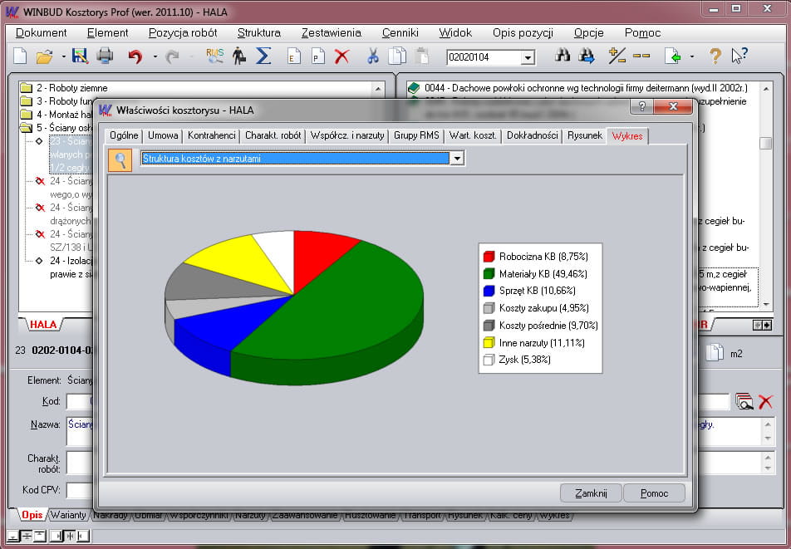Image resolution: width=791 pixels, height=549 pixels.
Task: Open the Zestawienia menu
Action: pyautogui.click(x=331, y=33)
